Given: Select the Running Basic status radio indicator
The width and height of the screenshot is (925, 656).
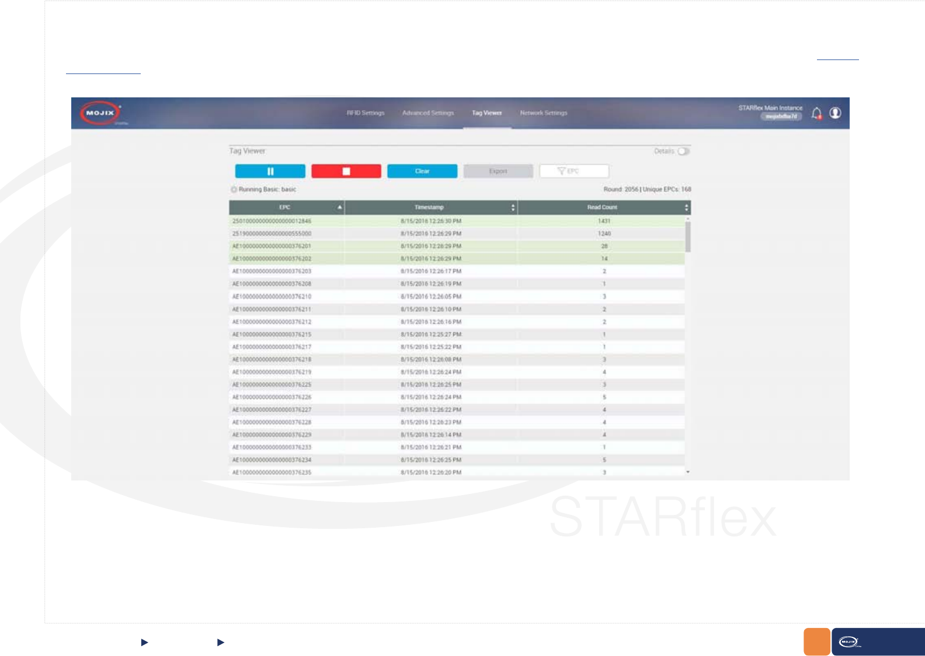Looking at the screenshot, I should (x=234, y=190).
